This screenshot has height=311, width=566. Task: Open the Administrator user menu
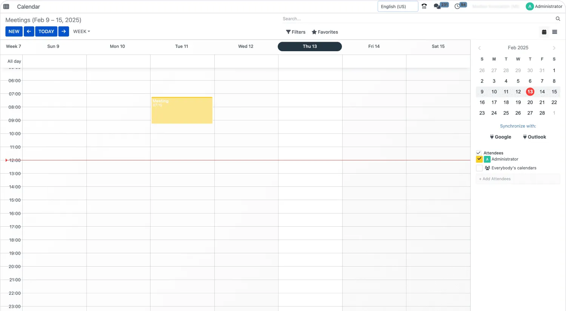(544, 6)
